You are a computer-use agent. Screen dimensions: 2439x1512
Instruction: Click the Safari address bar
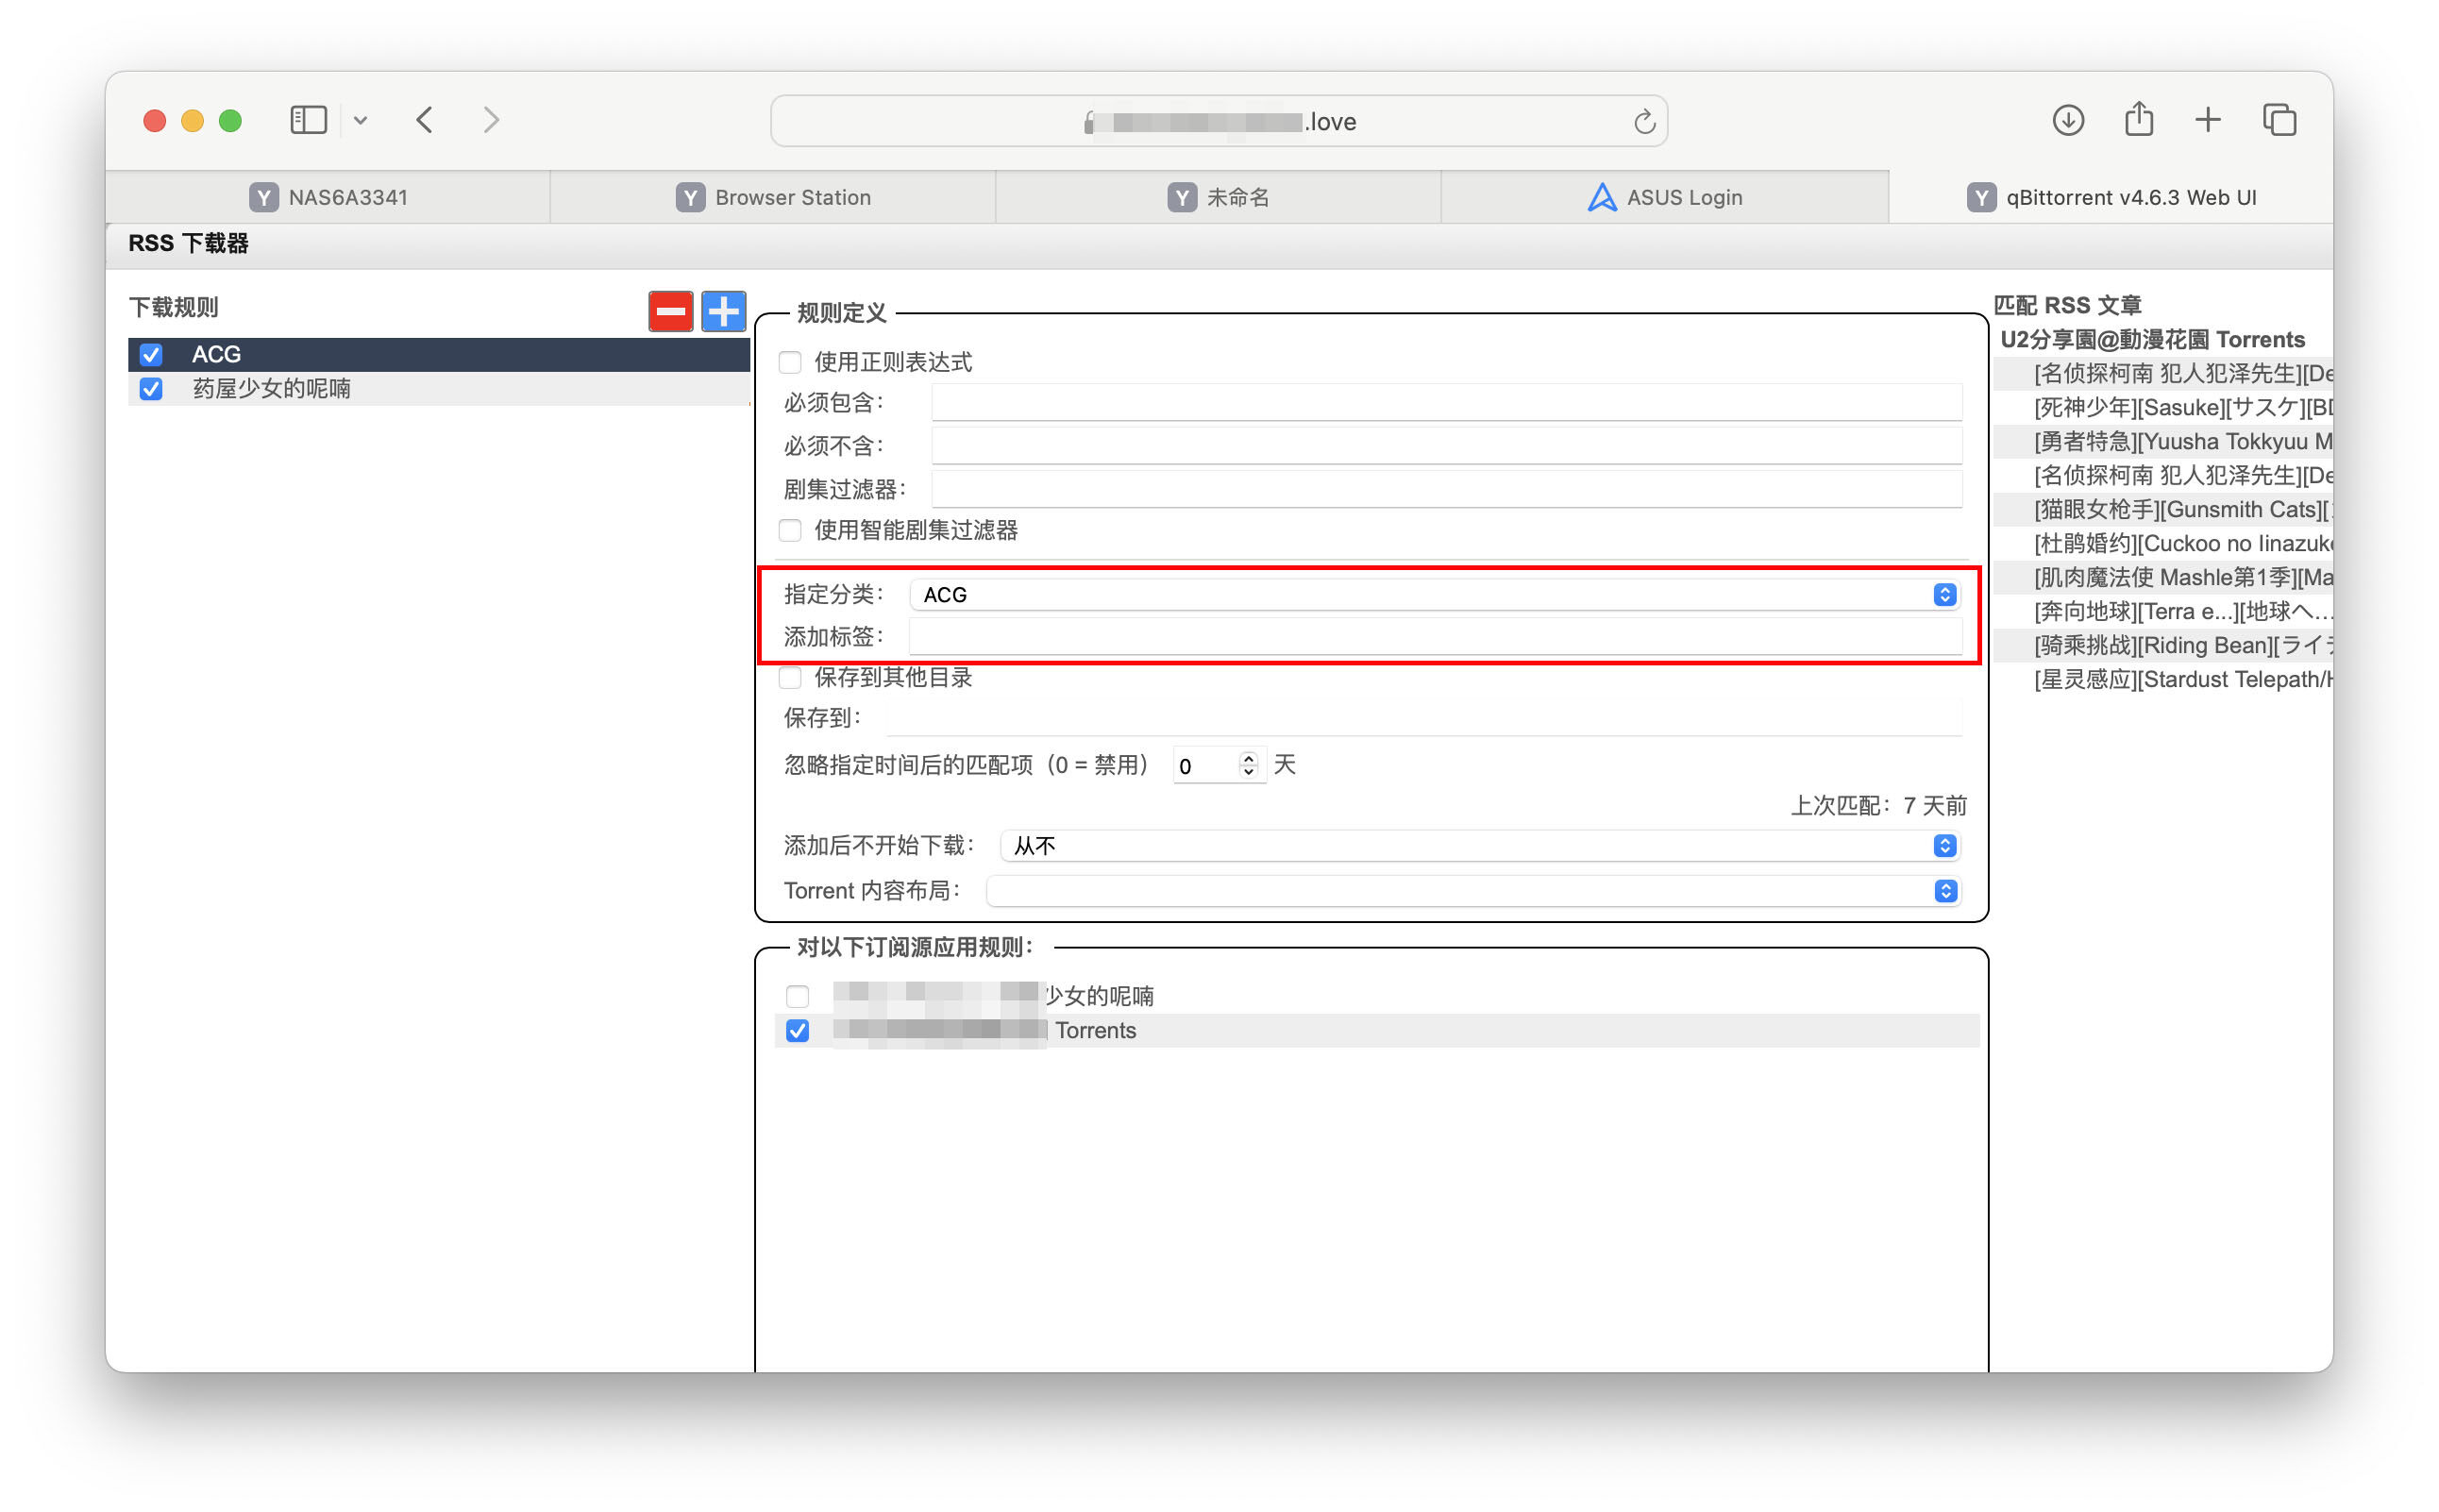[x=1218, y=121]
